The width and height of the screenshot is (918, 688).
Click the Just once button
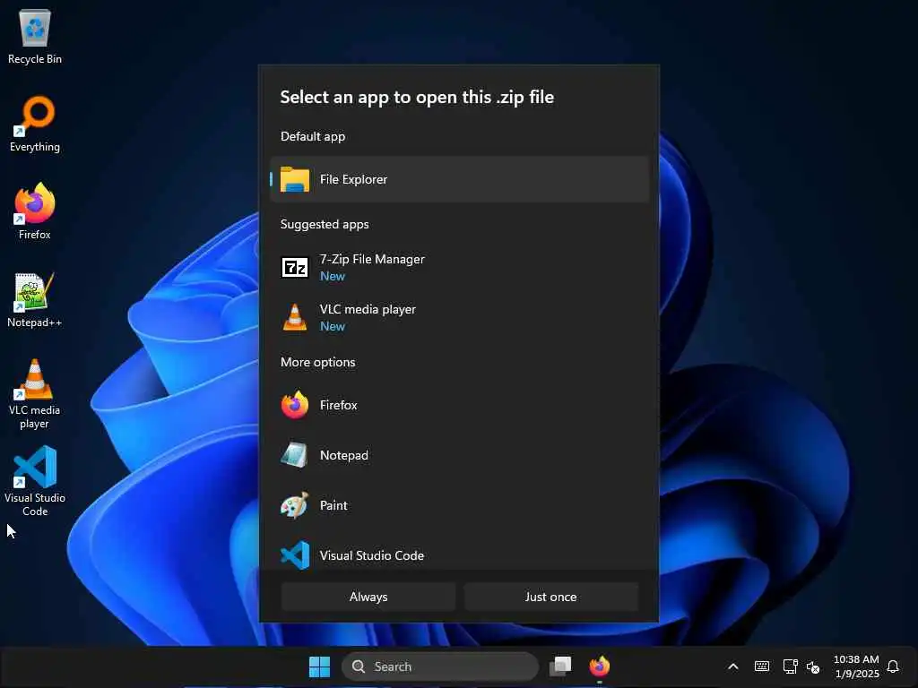[x=551, y=597]
